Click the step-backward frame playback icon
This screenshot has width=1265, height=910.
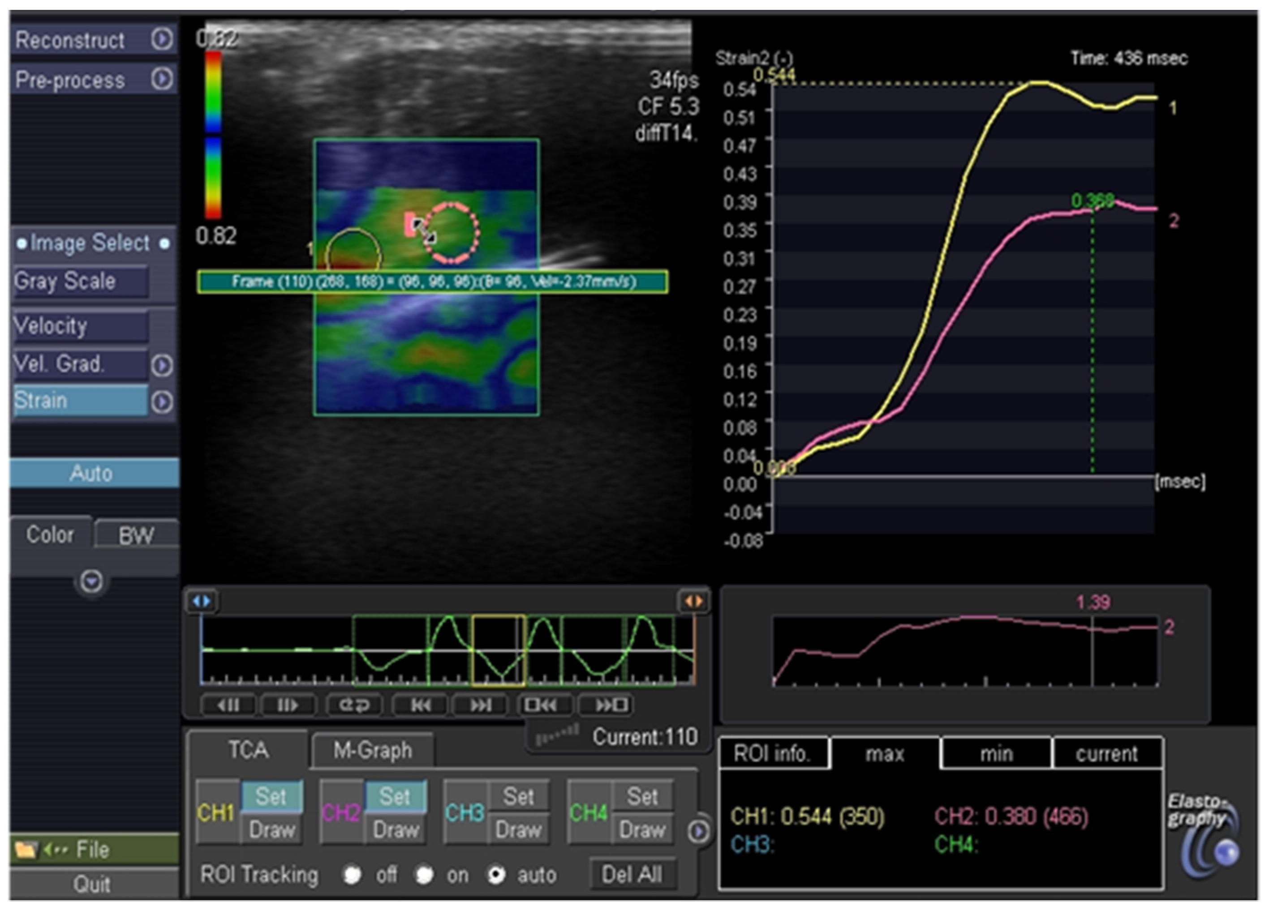(x=230, y=705)
